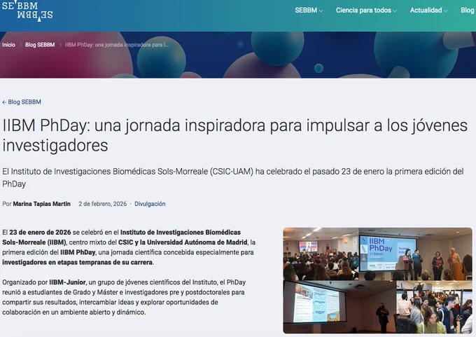The width and height of the screenshot is (476, 337).
Task: Click the SEBBM logo in the header
Action: click(x=27, y=11)
